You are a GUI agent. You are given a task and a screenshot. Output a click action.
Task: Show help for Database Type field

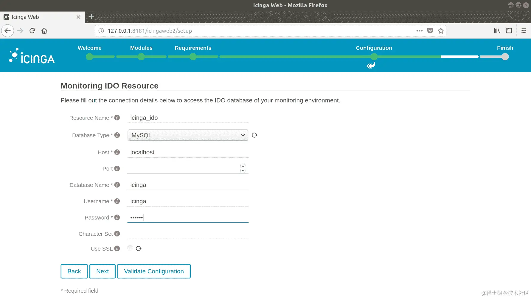117,135
